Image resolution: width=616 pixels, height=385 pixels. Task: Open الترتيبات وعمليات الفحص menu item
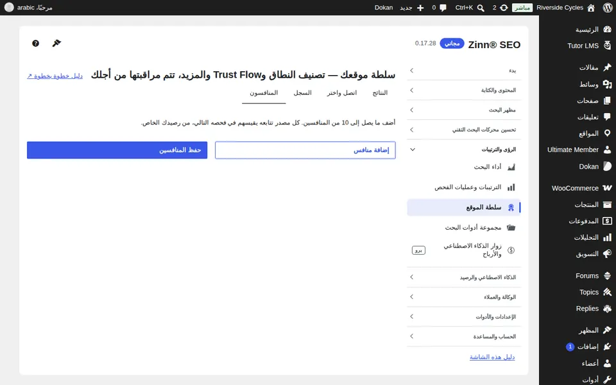[464, 187]
